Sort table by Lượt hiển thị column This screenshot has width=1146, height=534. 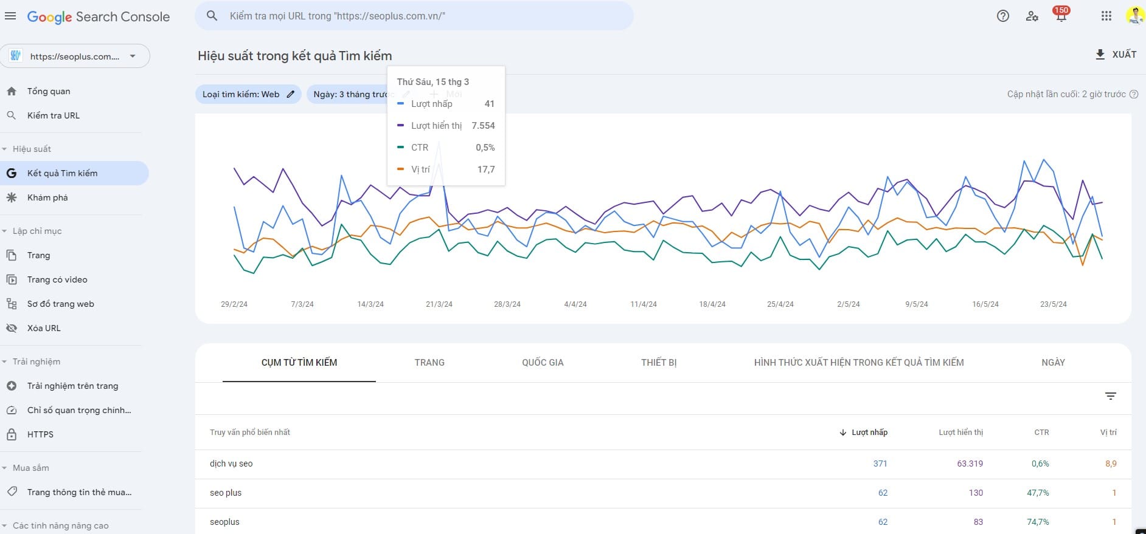[961, 433]
